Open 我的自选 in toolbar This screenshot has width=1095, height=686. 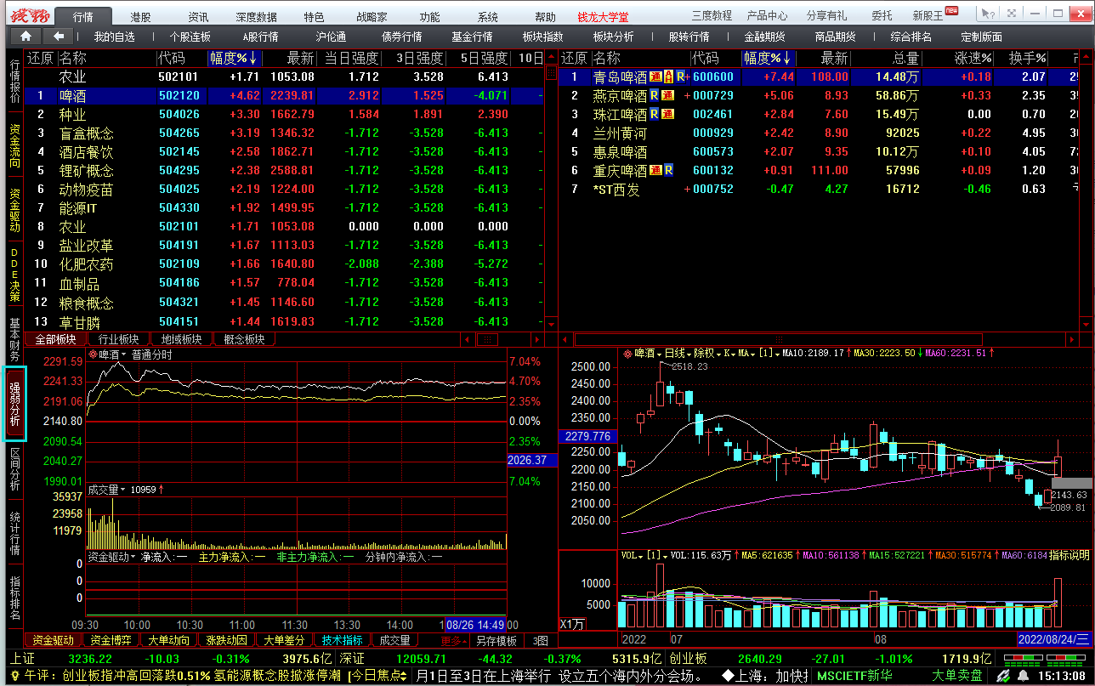coord(114,37)
